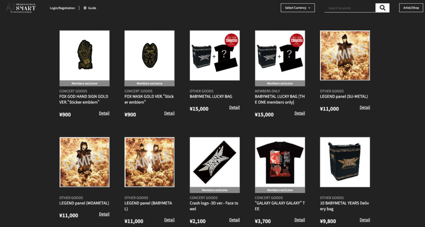
Task: Click the LEGEND panel (BABYMETAL) title
Action: [x=148, y=206]
